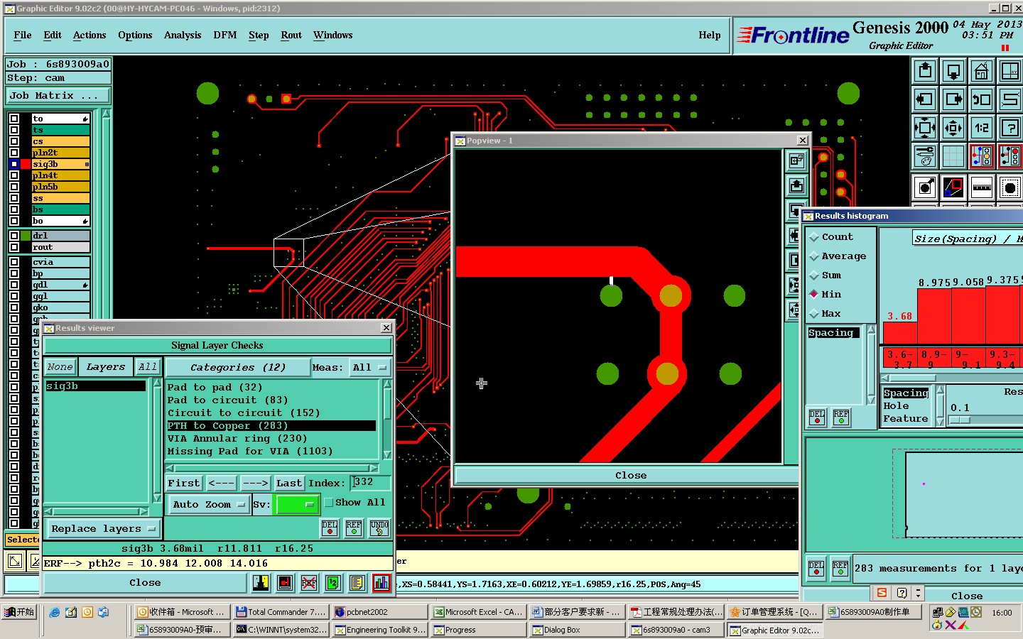The width and height of the screenshot is (1023, 639).
Task: Click REF icon in Results viewer
Action: [x=354, y=528]
